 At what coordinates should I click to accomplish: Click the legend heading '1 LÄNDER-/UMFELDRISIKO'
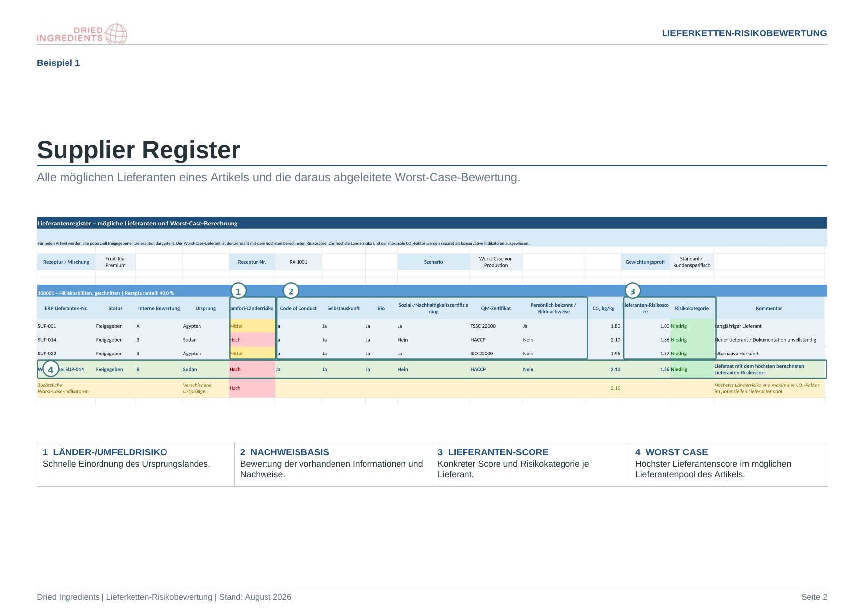105,452
